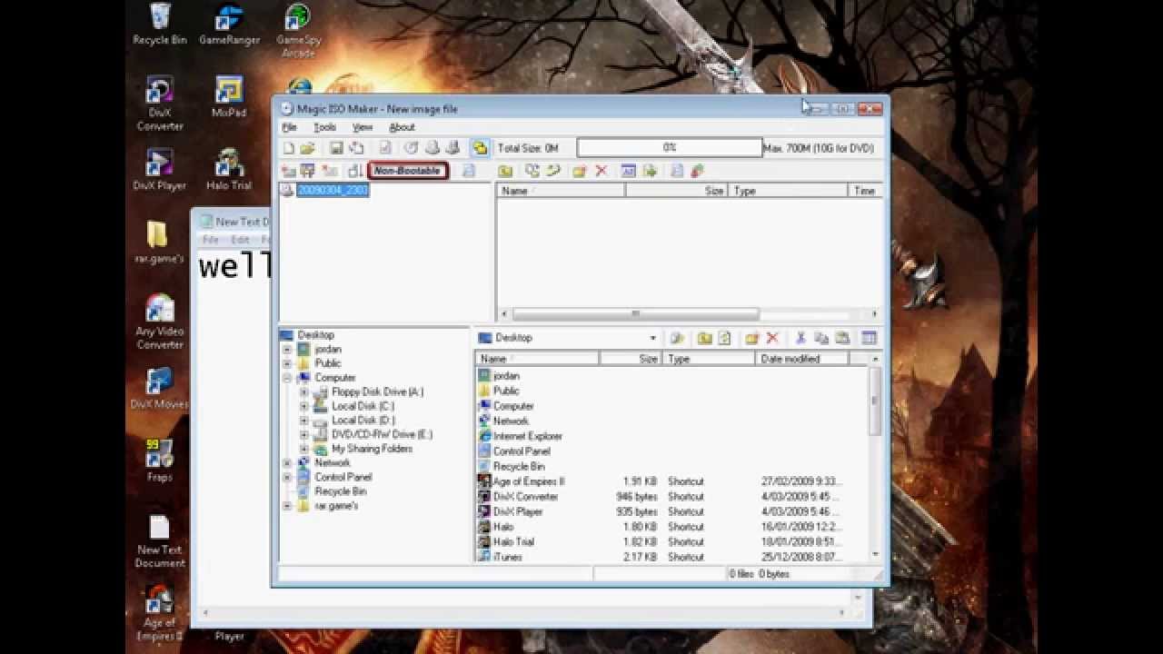Click the New image file icon

pos(289,148)
